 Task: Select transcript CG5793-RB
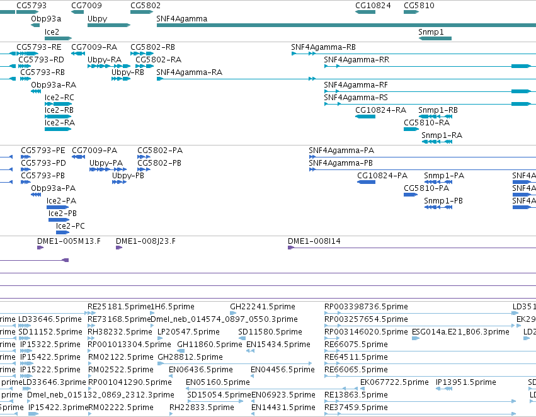coord(42,72)
